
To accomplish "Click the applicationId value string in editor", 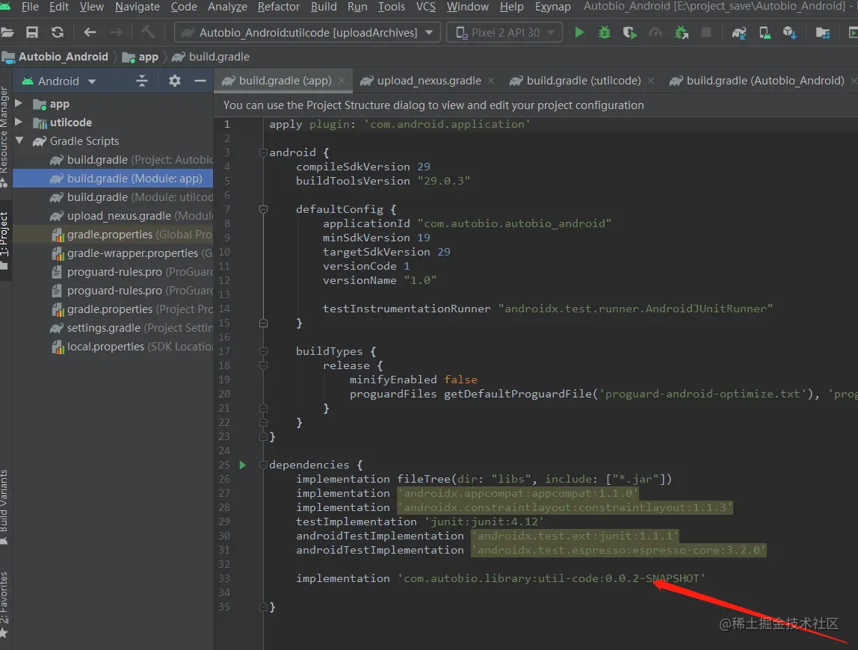I will click(x=514, y=223).
